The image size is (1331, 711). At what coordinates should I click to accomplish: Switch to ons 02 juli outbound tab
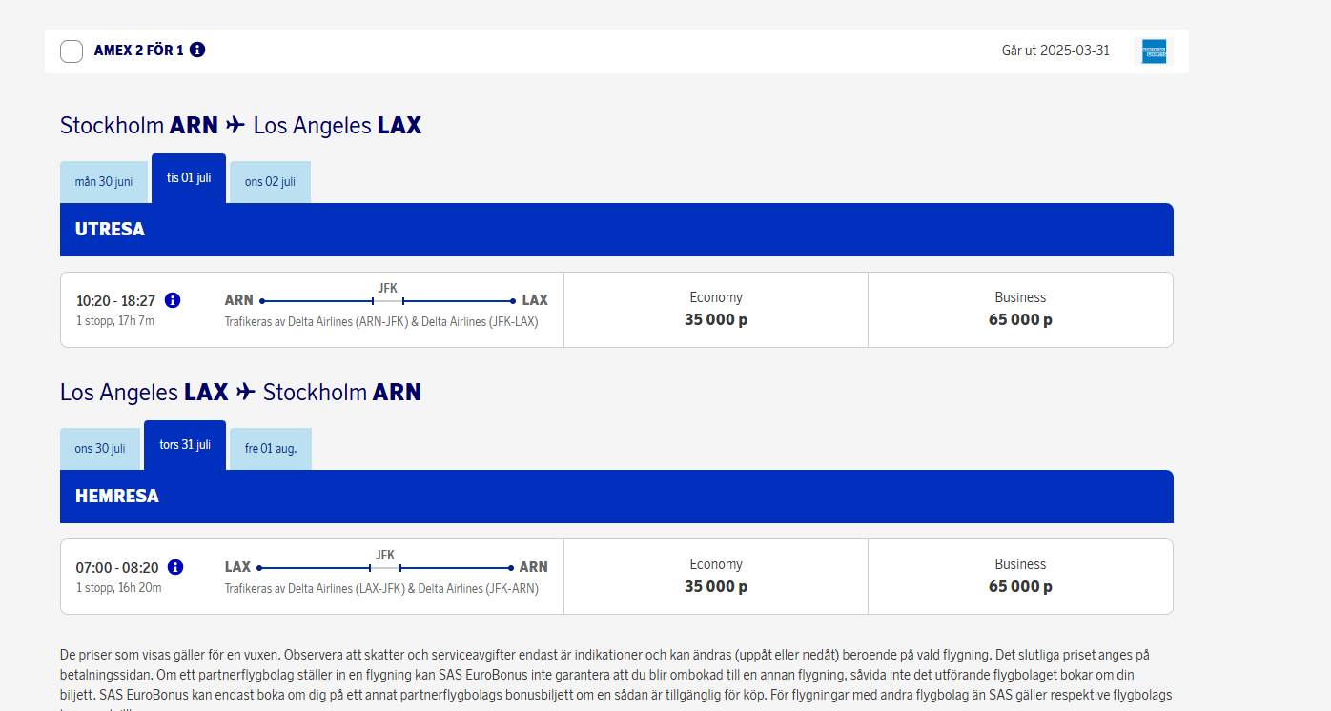click(270, 182)
